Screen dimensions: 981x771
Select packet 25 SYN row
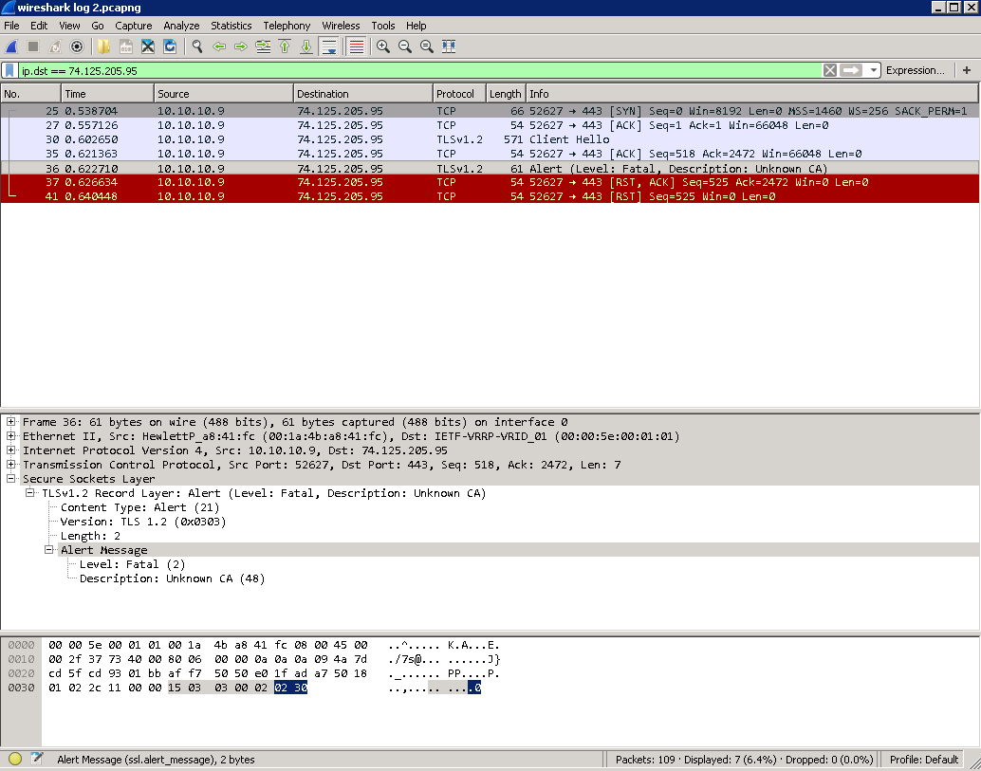point(490,111)
